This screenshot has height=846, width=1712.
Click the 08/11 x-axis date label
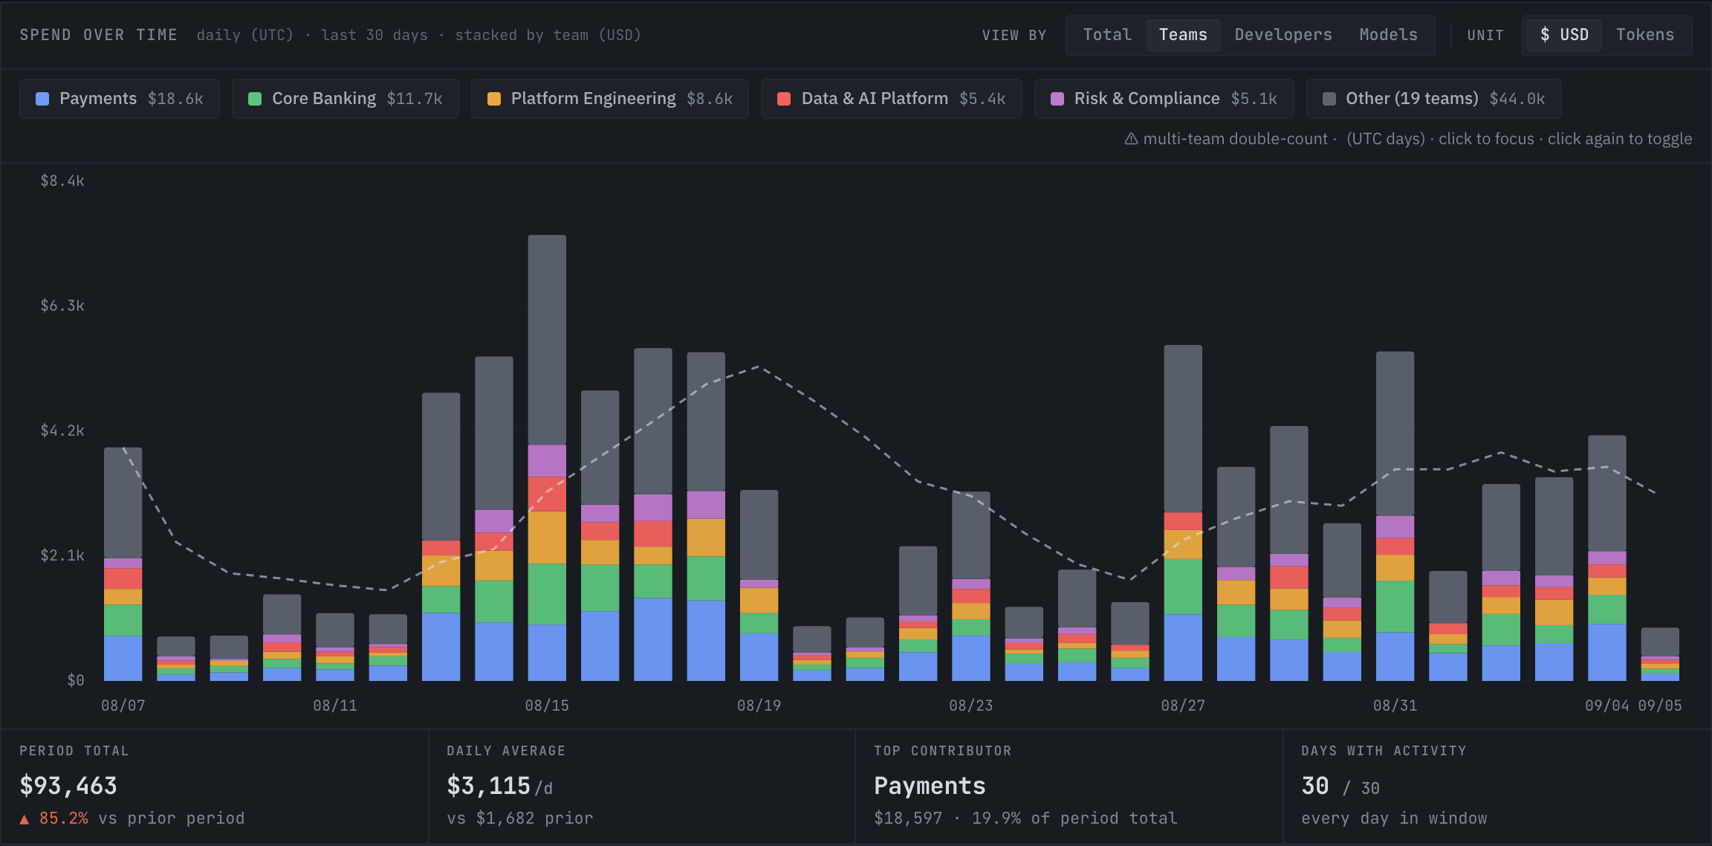[x=335, y=705]
